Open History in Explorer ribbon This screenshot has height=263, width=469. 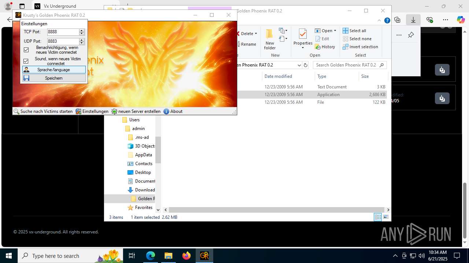[325, 47]
